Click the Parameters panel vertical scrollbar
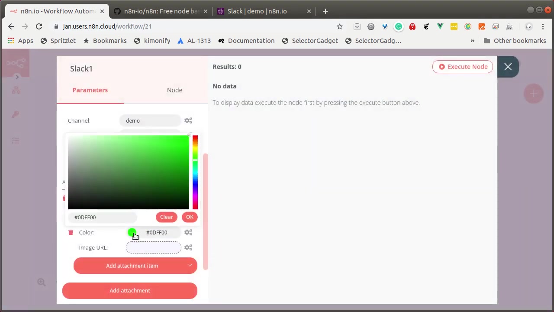This screenshot has height=312, width=554. tap(206, 211)
